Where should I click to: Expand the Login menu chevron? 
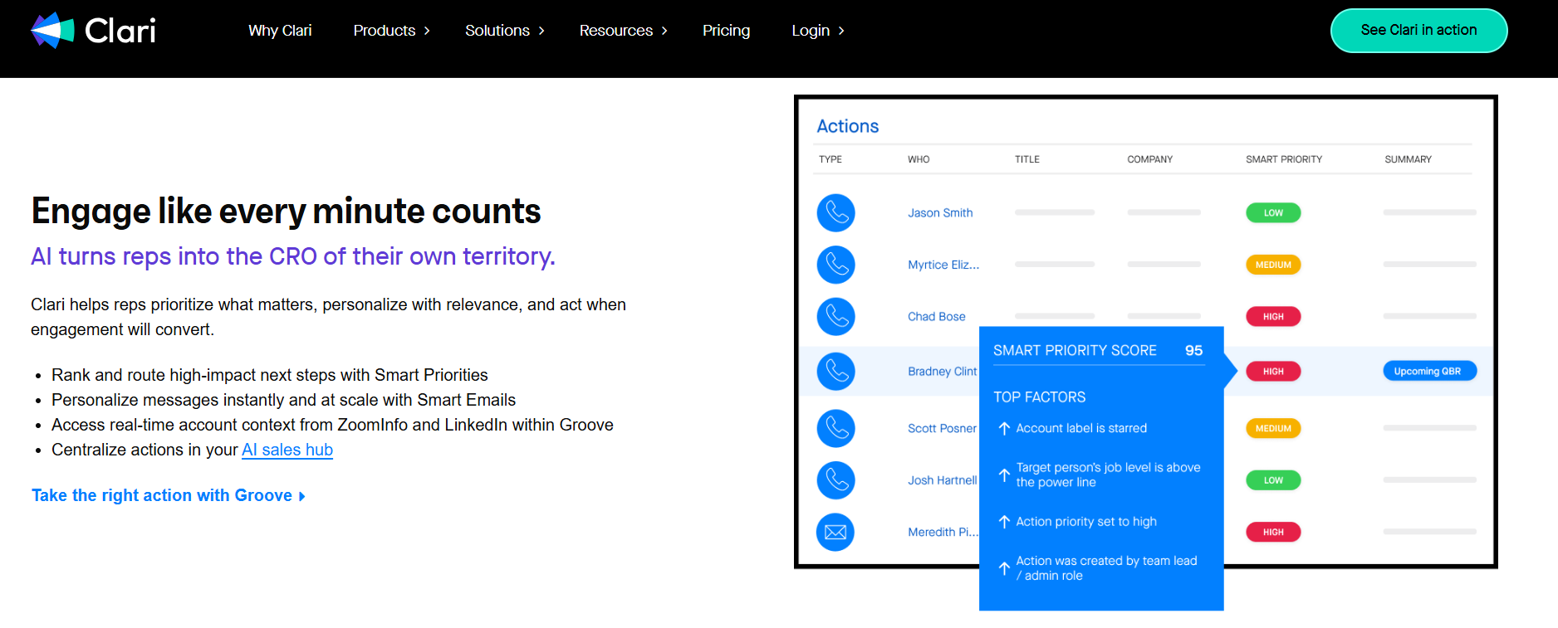[841, 31]
